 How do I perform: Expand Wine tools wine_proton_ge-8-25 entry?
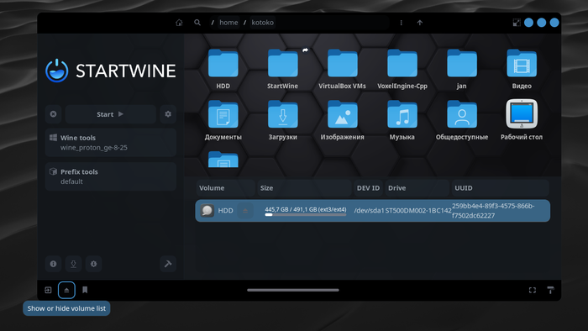point(111,143)
